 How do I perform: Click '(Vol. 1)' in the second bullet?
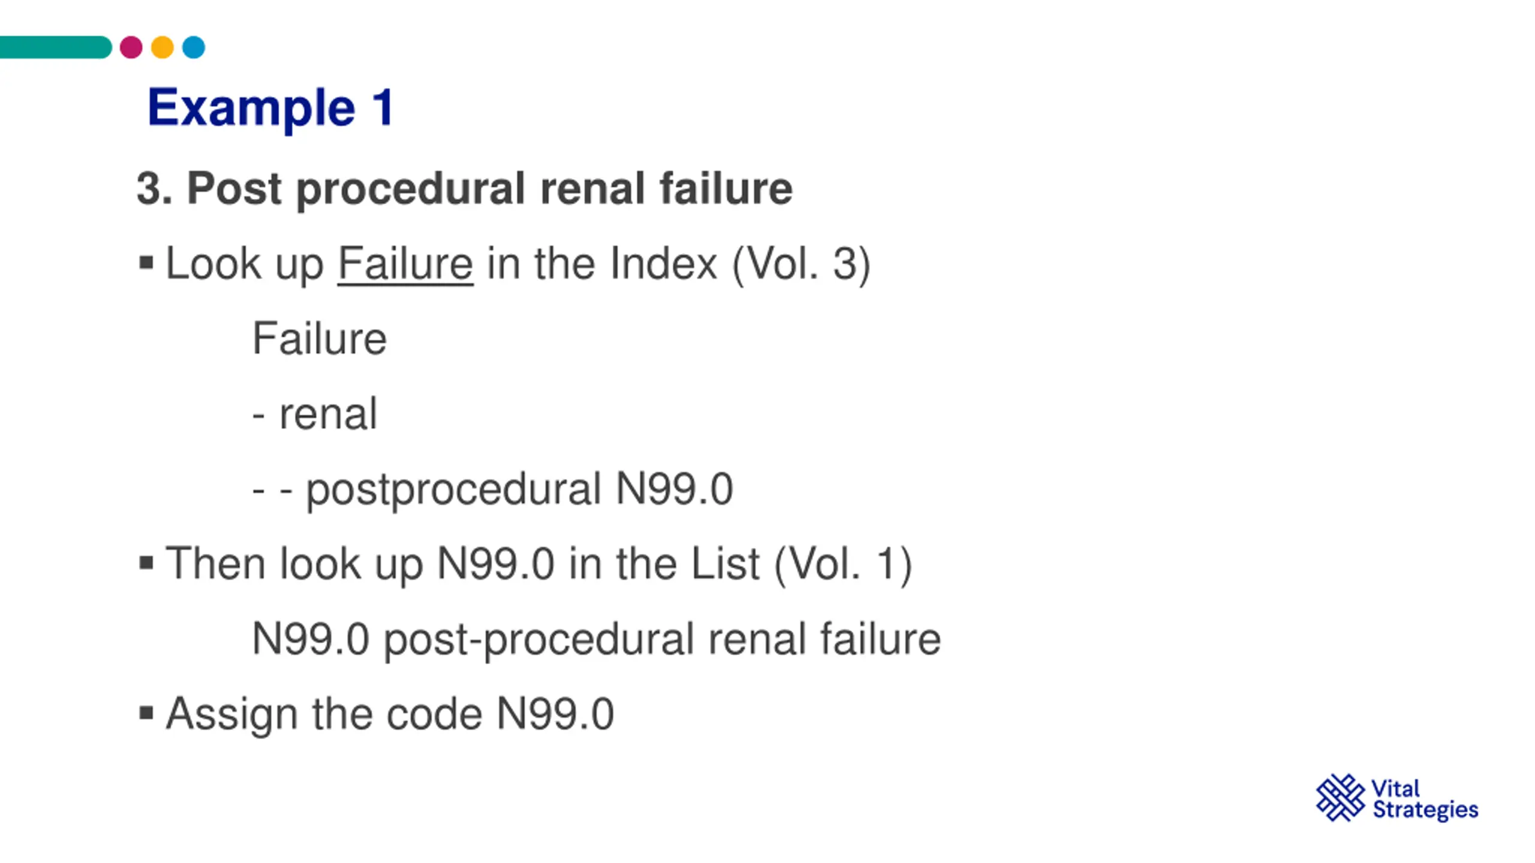click(x=844, y=564)
